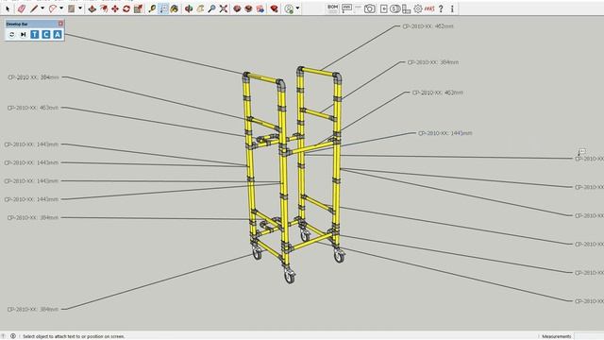Activate the Orbit tool

(189, 8)
